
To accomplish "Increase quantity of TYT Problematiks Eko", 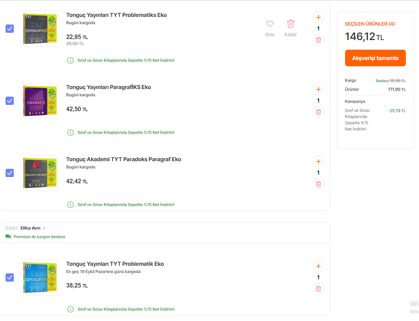I will coord(318,17).
